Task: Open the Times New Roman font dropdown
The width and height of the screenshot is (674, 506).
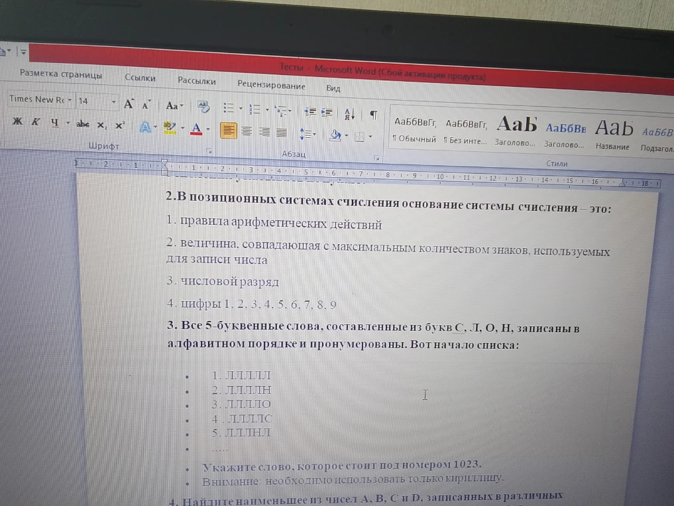Action: (70, 100)
